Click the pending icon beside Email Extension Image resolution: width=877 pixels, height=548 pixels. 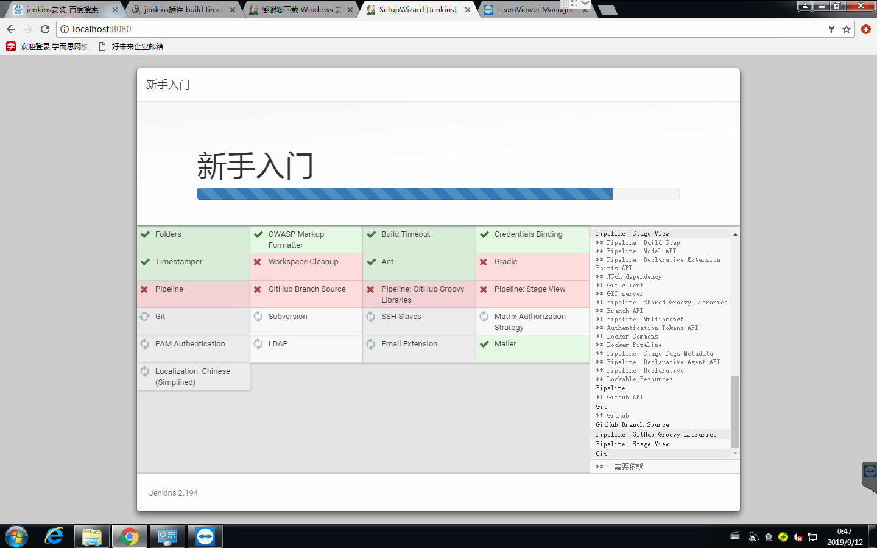click(371, 344)
